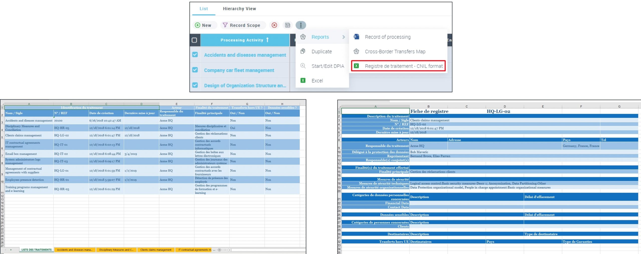Click the Word icon for Record of processing
The image size is (641, 254).
356,37
